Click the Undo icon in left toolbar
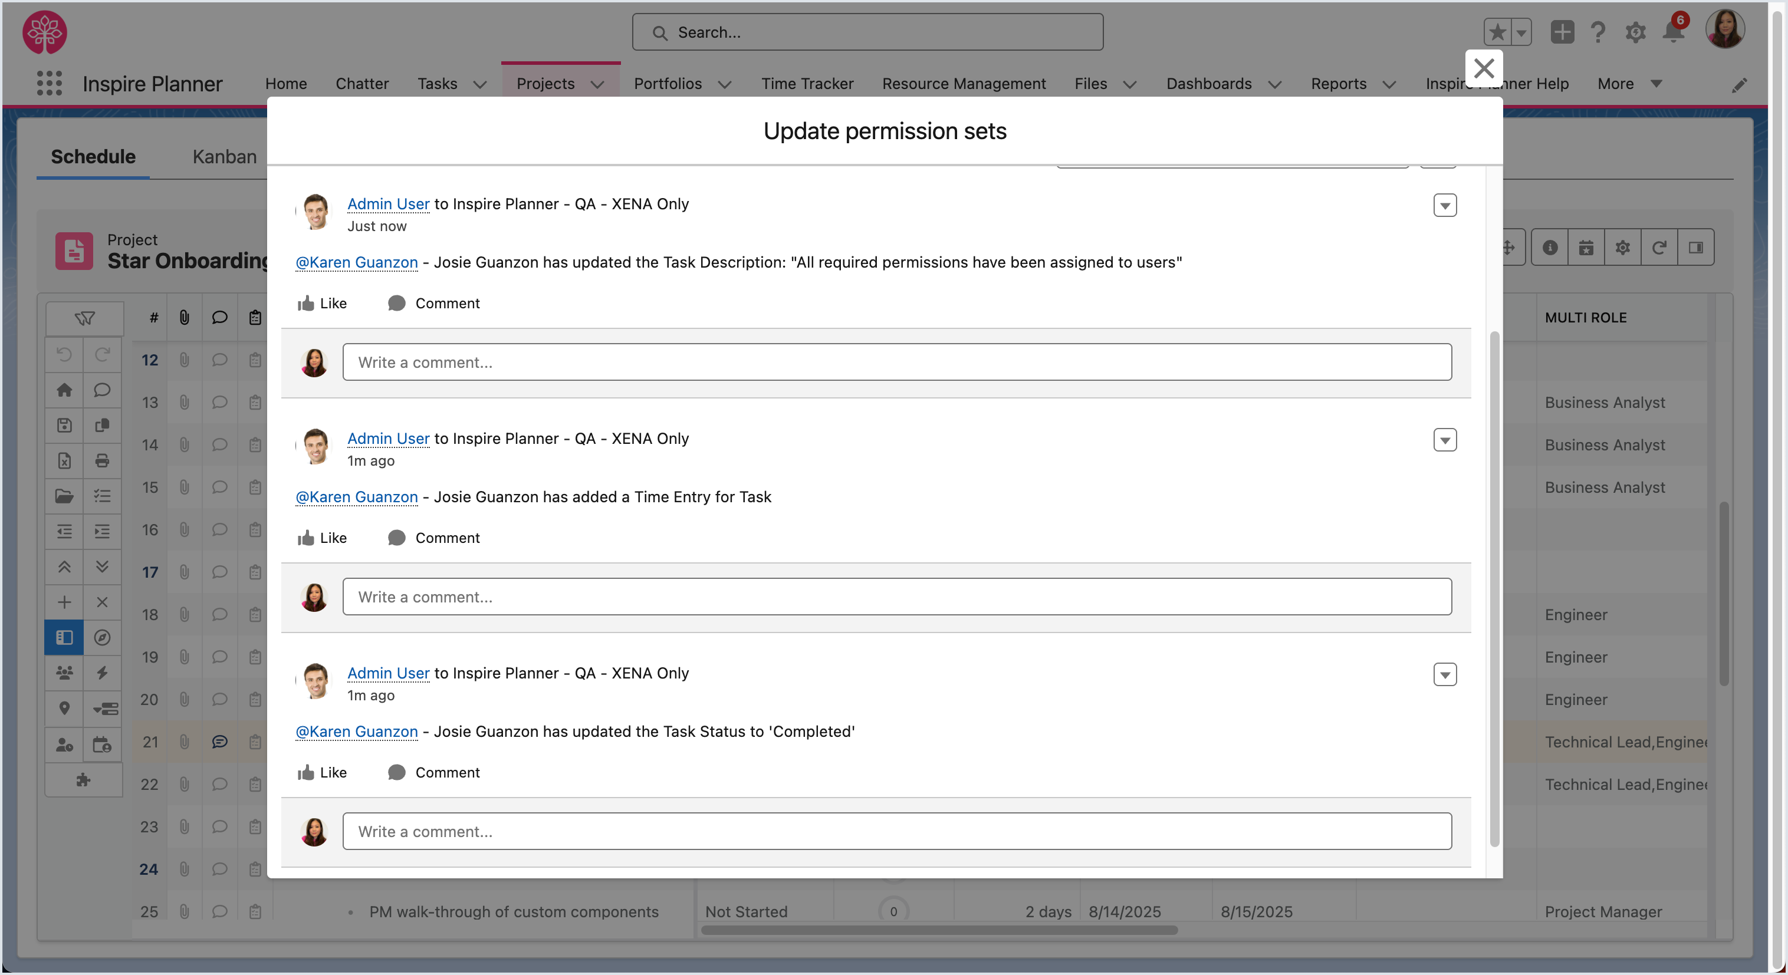The height and width of the screenshot is (975, 1788). tap(64, 355)
